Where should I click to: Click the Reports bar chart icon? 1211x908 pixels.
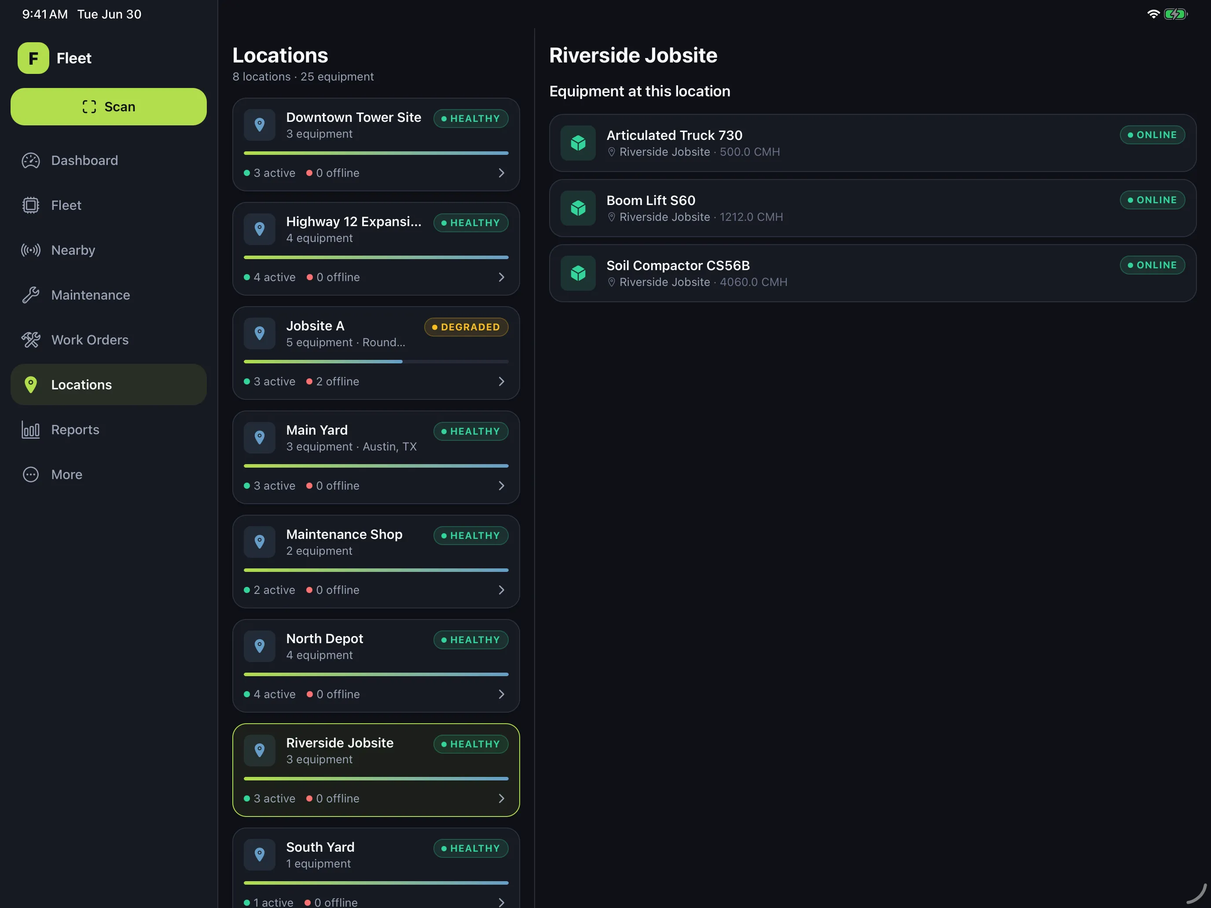click(x=31, y=430)
